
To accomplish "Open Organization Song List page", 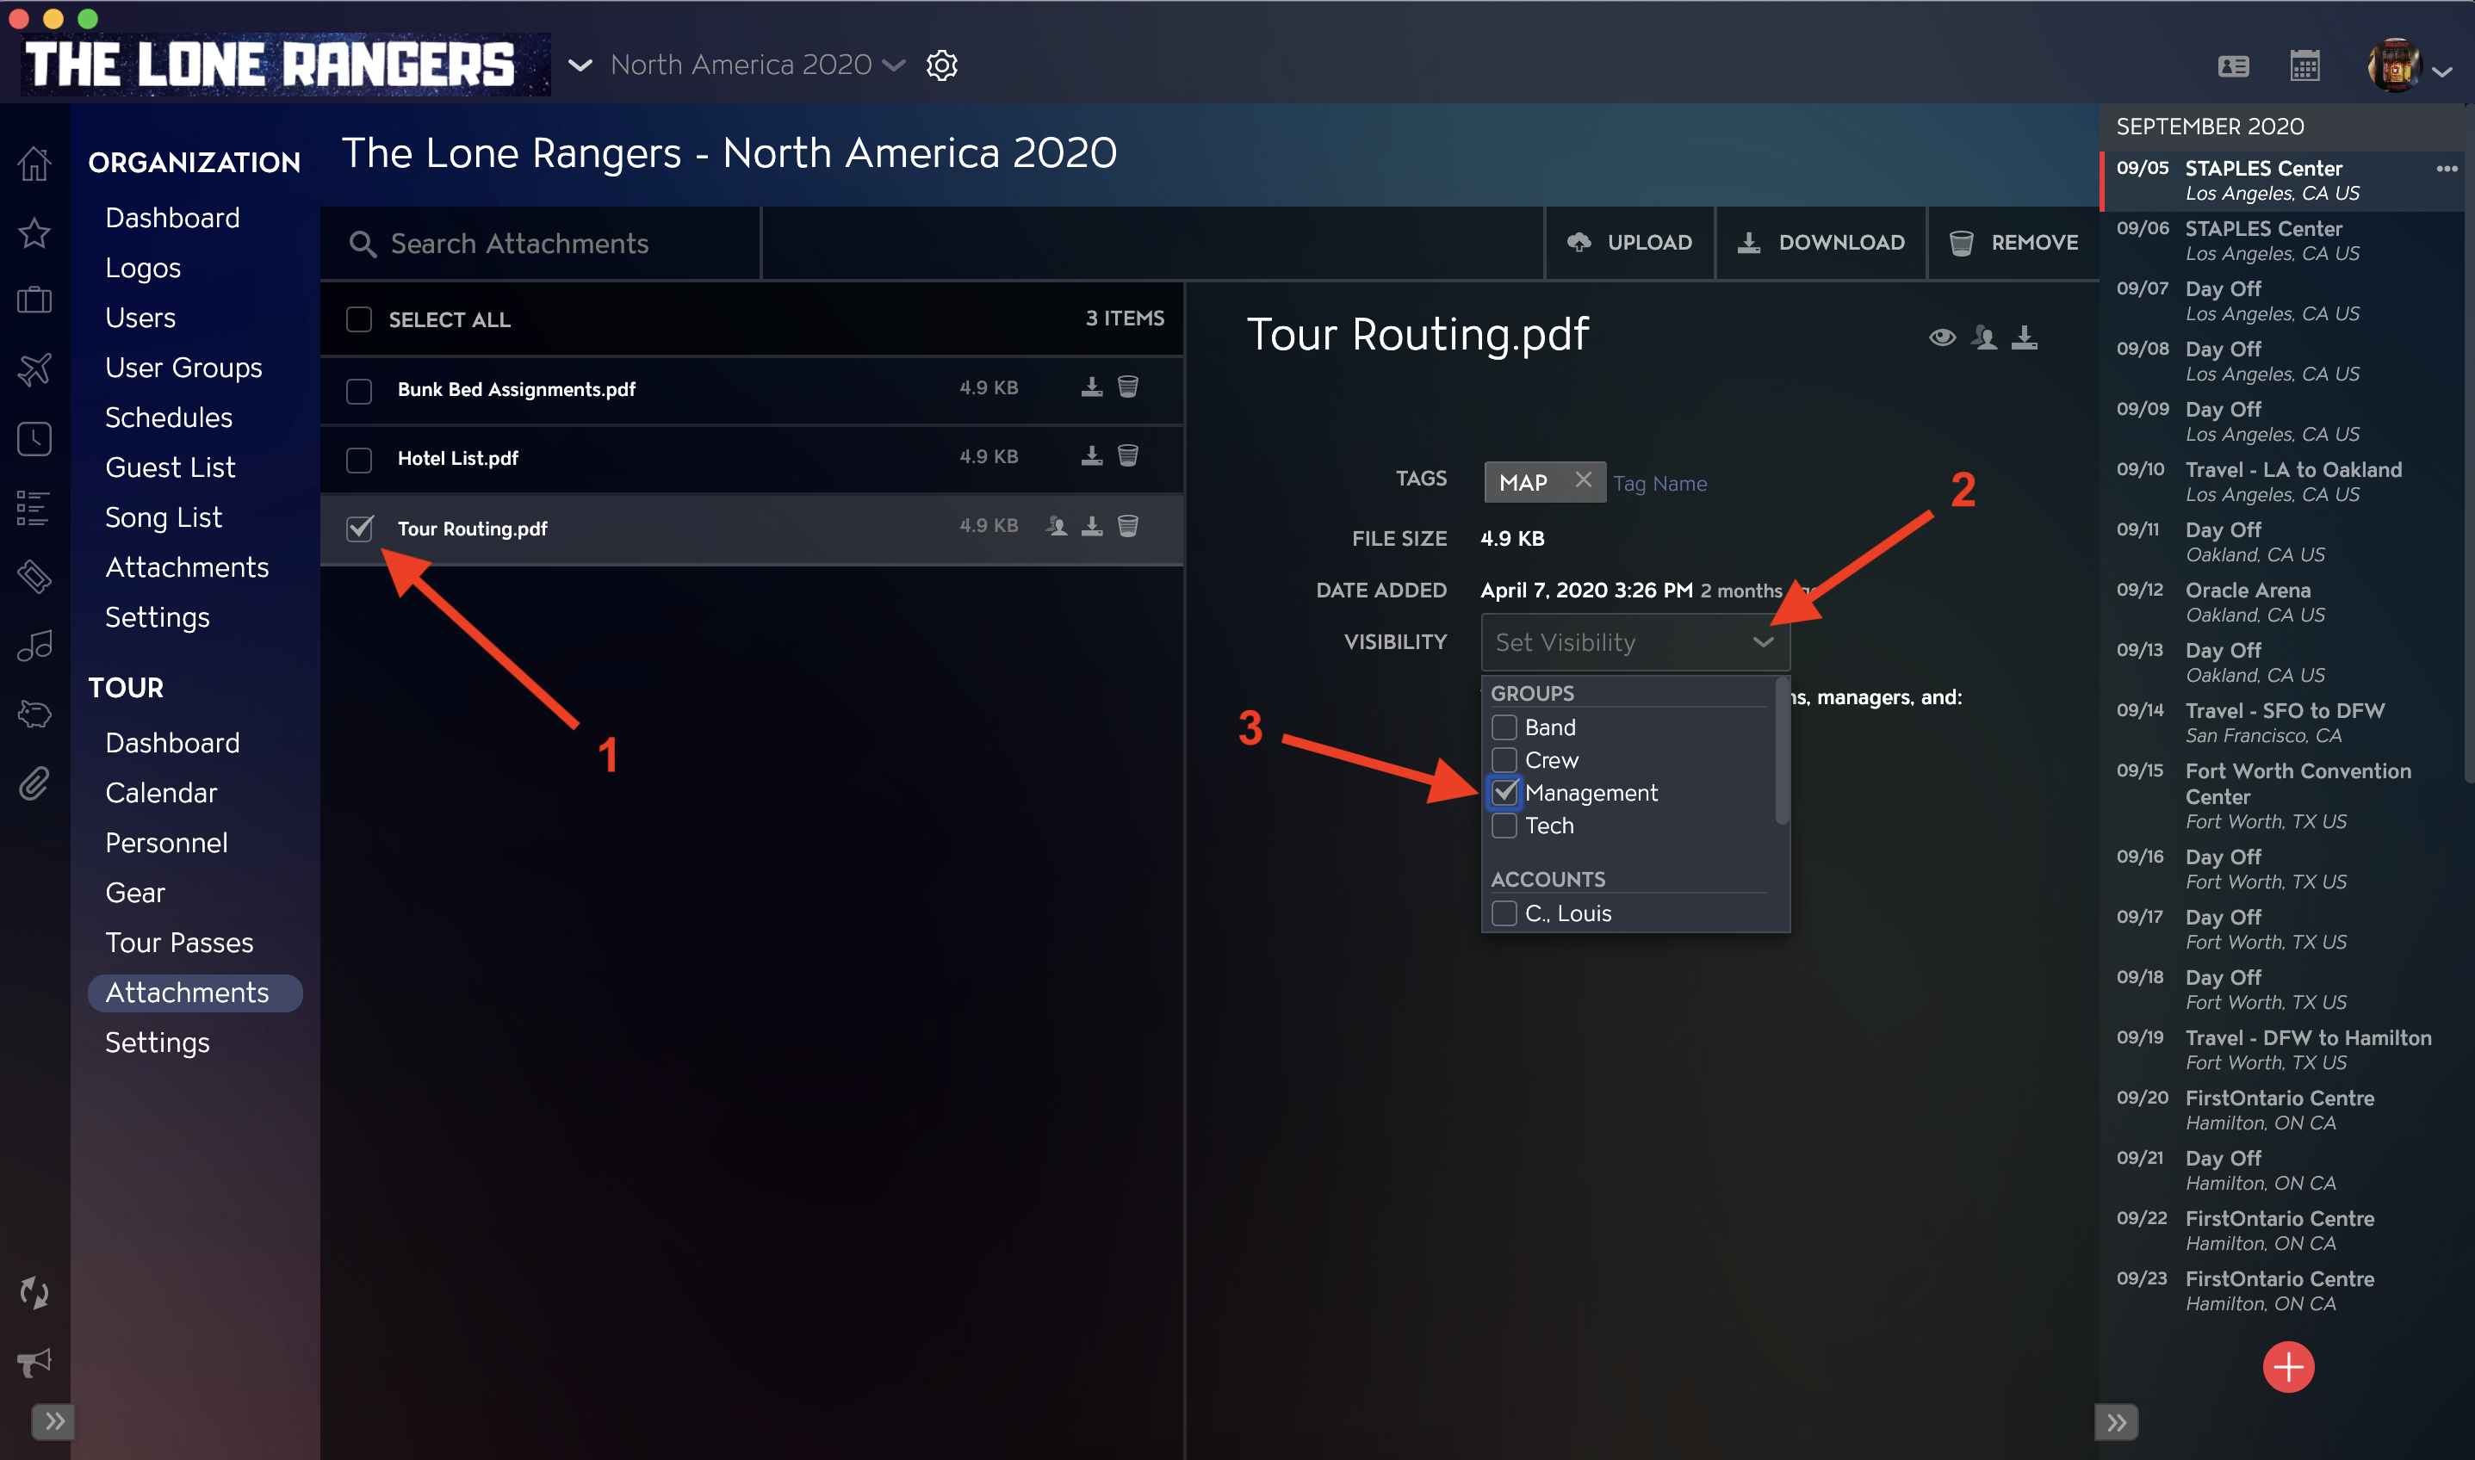I will click(164, 517).
